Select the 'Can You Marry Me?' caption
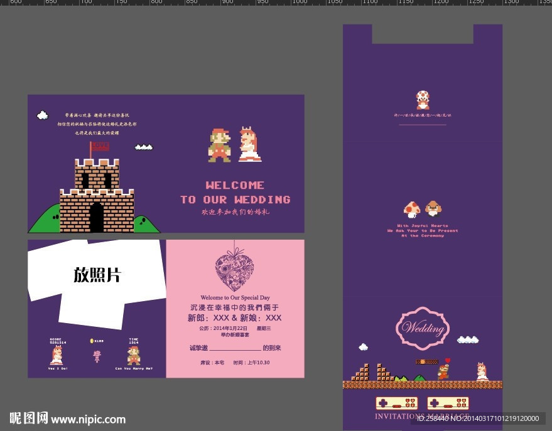 click(x=134, y=368)
